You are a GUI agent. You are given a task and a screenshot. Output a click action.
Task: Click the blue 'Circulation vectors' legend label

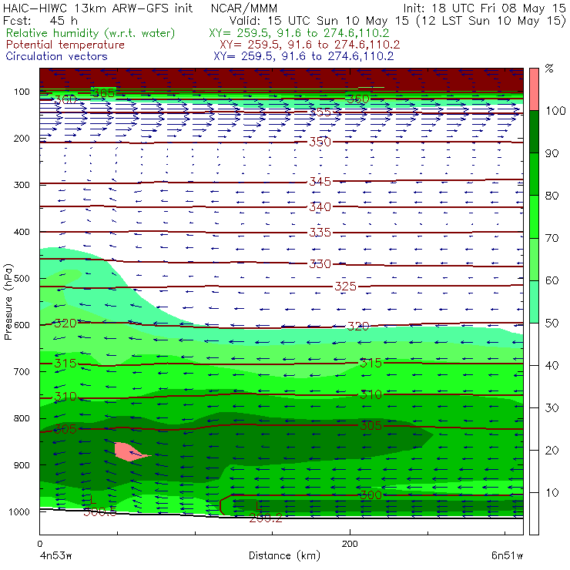(x=57, y=56)
